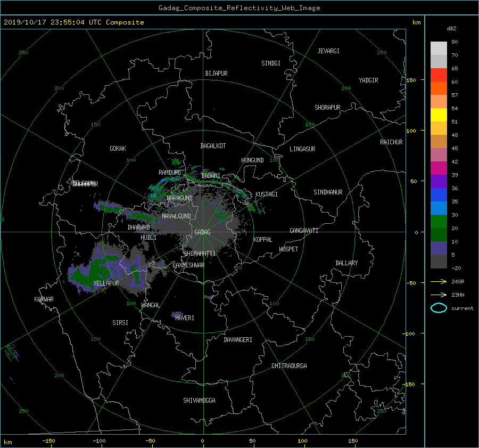Screen dimensions: 479x448
Task: Click the RAICHUR city label
Action: [391, 142]
